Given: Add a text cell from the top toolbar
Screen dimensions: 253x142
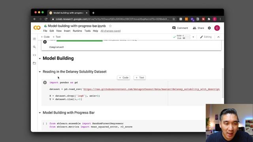Looking at the screenshot, I should click(x=57, y=37).
